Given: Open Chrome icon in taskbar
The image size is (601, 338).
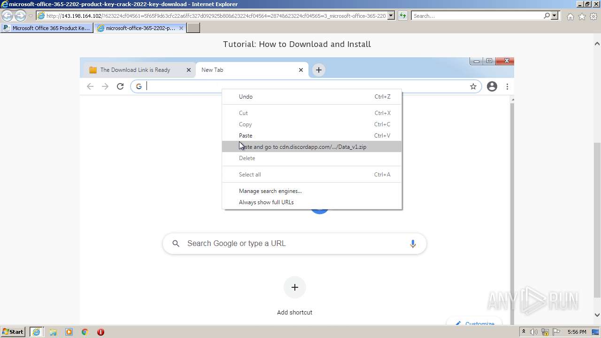Looking at the screenshot, I should [85, 332].
